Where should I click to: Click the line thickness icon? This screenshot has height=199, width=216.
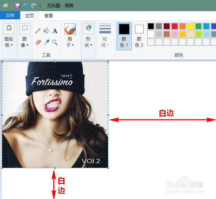tap(105, 29)
